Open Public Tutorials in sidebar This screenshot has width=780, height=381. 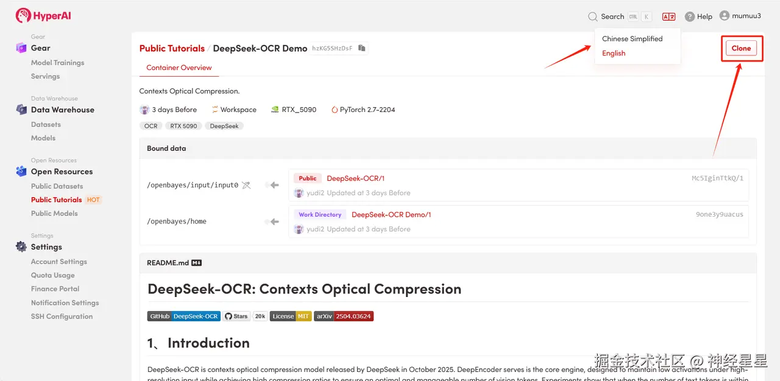pos(56,200)
